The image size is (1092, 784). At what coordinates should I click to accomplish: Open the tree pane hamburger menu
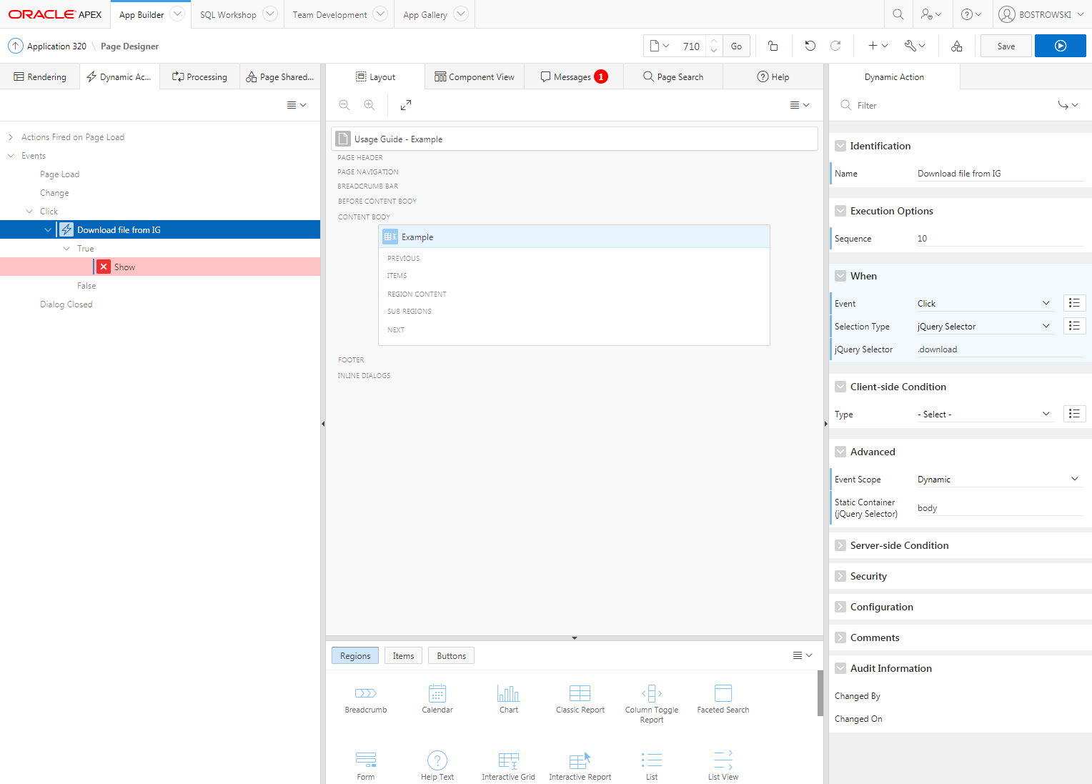297,105
